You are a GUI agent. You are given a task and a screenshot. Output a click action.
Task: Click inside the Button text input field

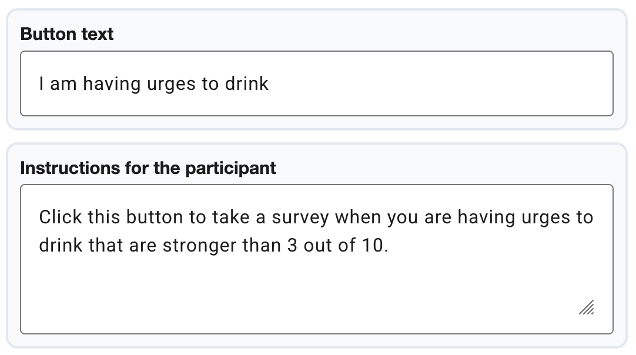317,83
